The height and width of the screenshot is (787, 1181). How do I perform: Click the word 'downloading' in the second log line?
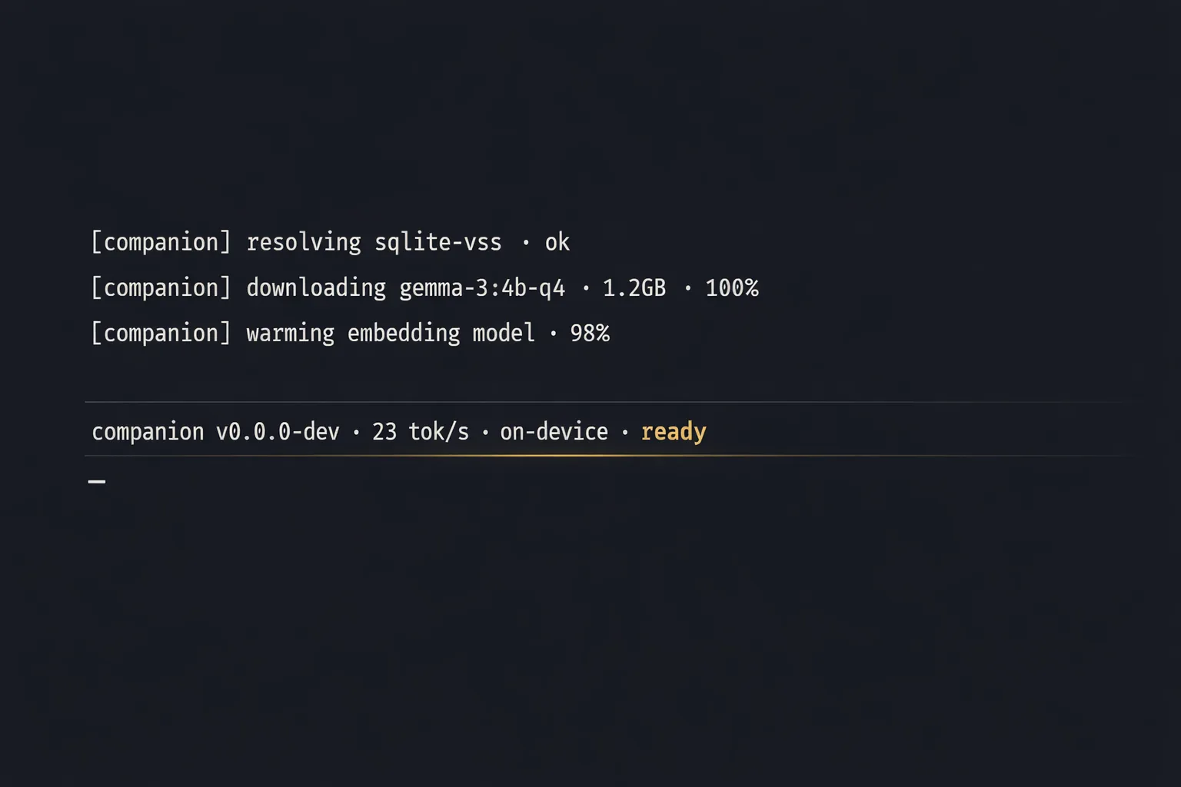316,288
